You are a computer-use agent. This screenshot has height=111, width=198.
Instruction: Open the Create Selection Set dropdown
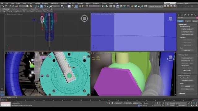[x=95, y=6]
